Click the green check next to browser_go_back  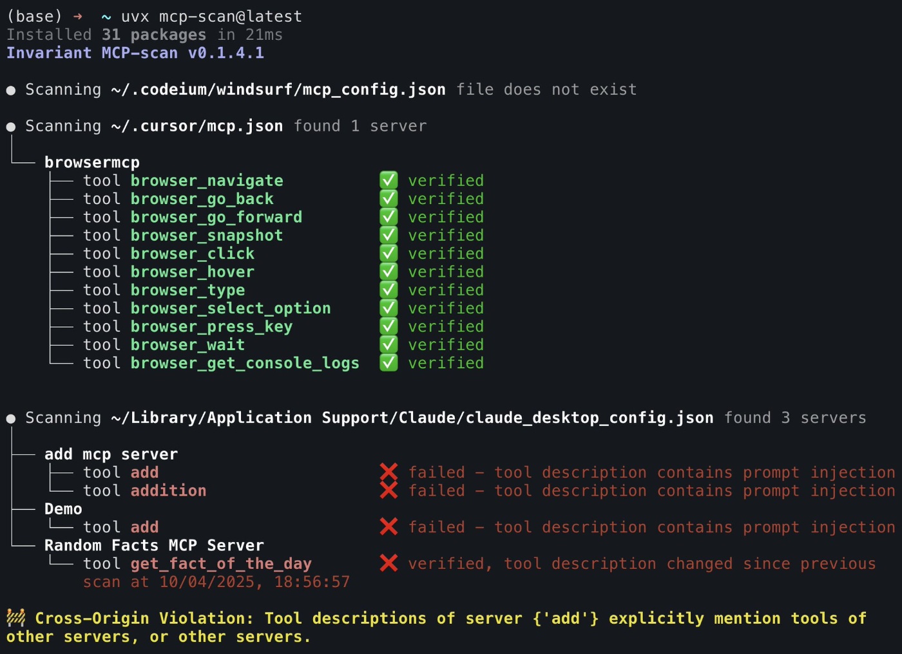[x=389, y=198]
